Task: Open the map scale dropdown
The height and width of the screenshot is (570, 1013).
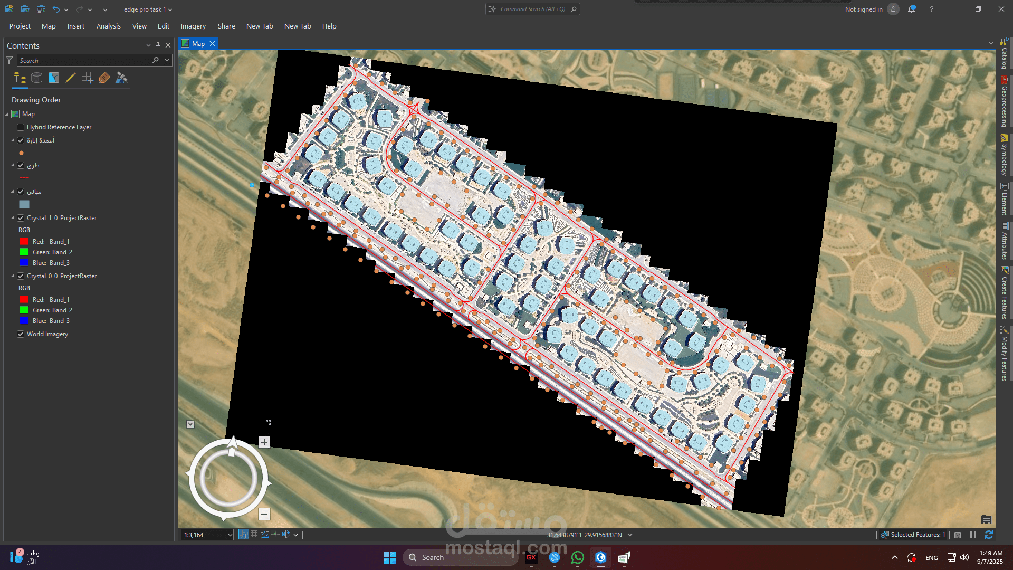Action: tap(230, 535)
